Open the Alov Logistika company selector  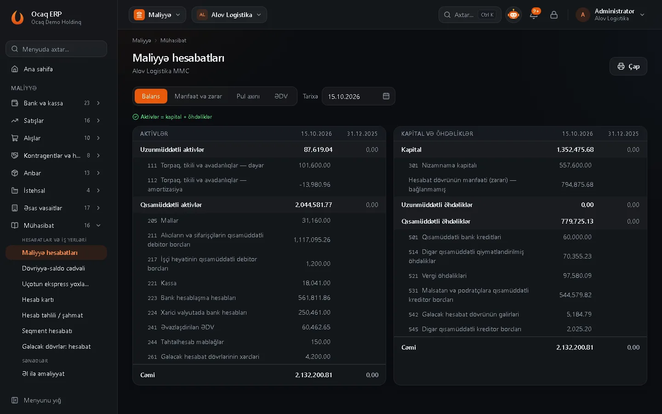click(229, 15)
